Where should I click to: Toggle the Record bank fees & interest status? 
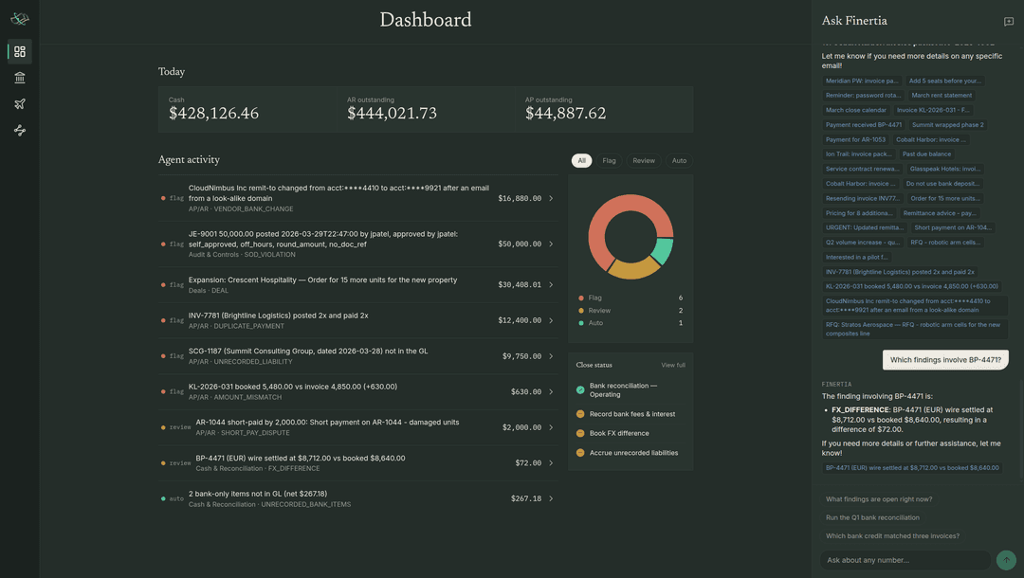[x=580, y=414]
